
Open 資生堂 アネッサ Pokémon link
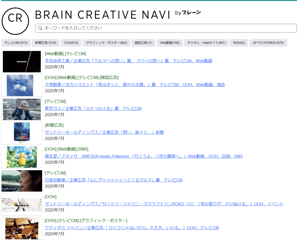[x=144, y=156]
